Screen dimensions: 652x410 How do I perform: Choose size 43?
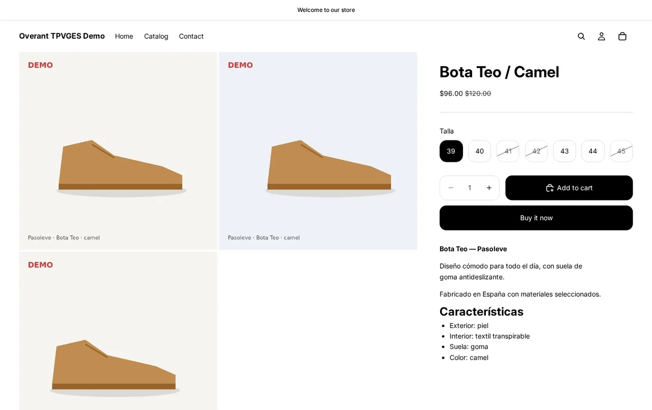[564, 151]
